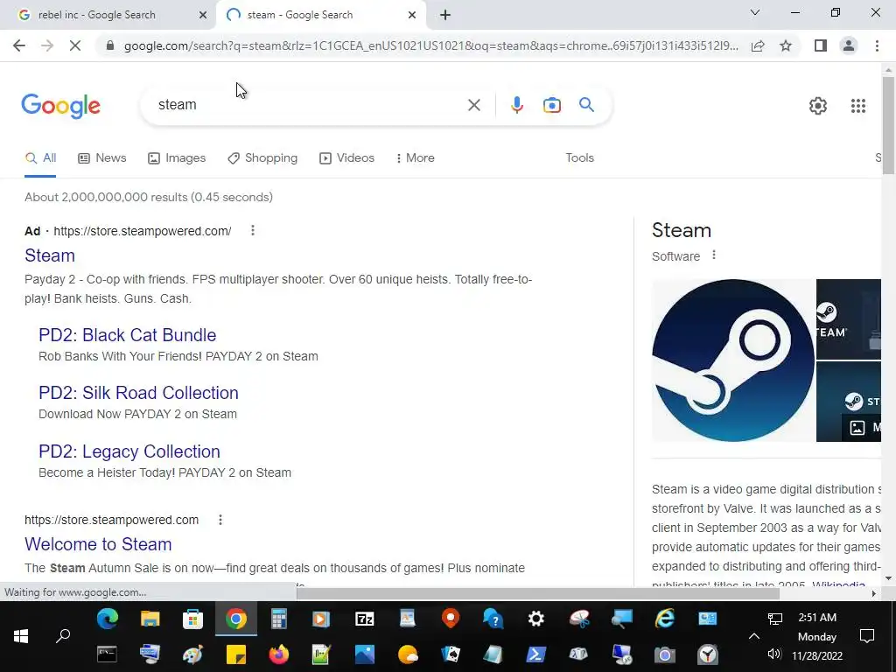Open the more images thumbnail

849,402
